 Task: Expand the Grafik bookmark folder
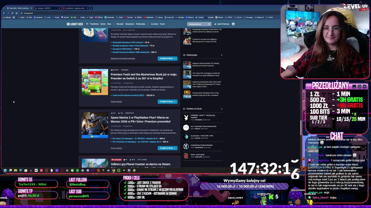119,17
